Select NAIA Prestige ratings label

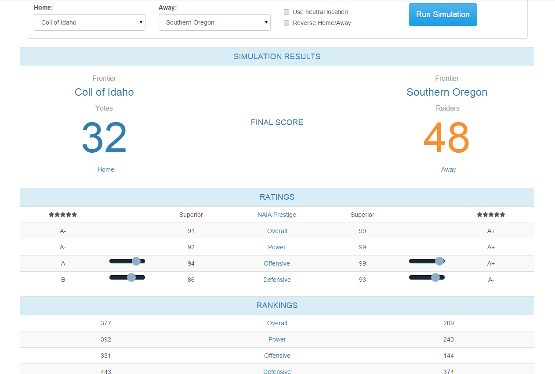click(277, 215)
